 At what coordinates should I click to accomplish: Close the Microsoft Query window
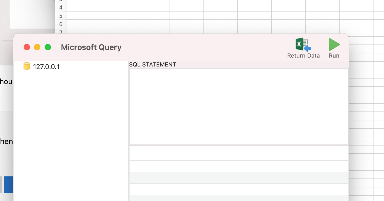coord(27,47)
